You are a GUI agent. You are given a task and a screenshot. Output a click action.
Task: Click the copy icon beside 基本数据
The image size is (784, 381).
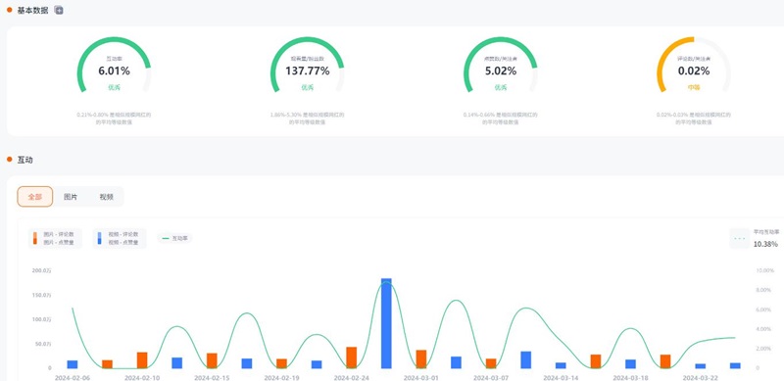(x=59, y=10)
